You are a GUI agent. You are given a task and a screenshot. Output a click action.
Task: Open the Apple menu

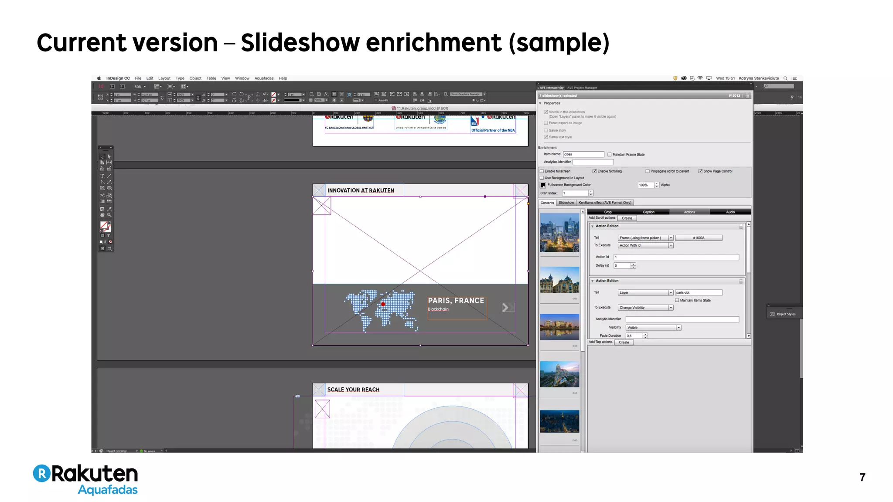(99, 78)
